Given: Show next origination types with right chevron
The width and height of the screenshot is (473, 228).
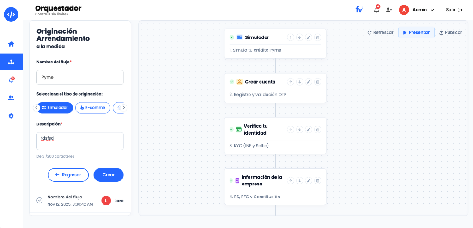Looking at the screenshot, I should pos(123,107).
